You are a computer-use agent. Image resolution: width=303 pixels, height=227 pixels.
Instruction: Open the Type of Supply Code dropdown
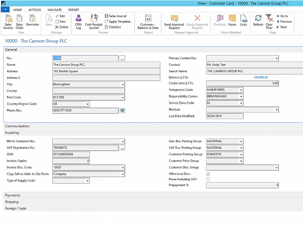87,181
